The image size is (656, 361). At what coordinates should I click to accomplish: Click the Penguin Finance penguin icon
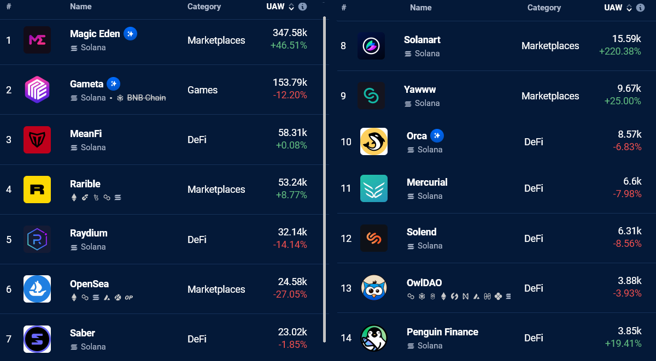(374, 338)
